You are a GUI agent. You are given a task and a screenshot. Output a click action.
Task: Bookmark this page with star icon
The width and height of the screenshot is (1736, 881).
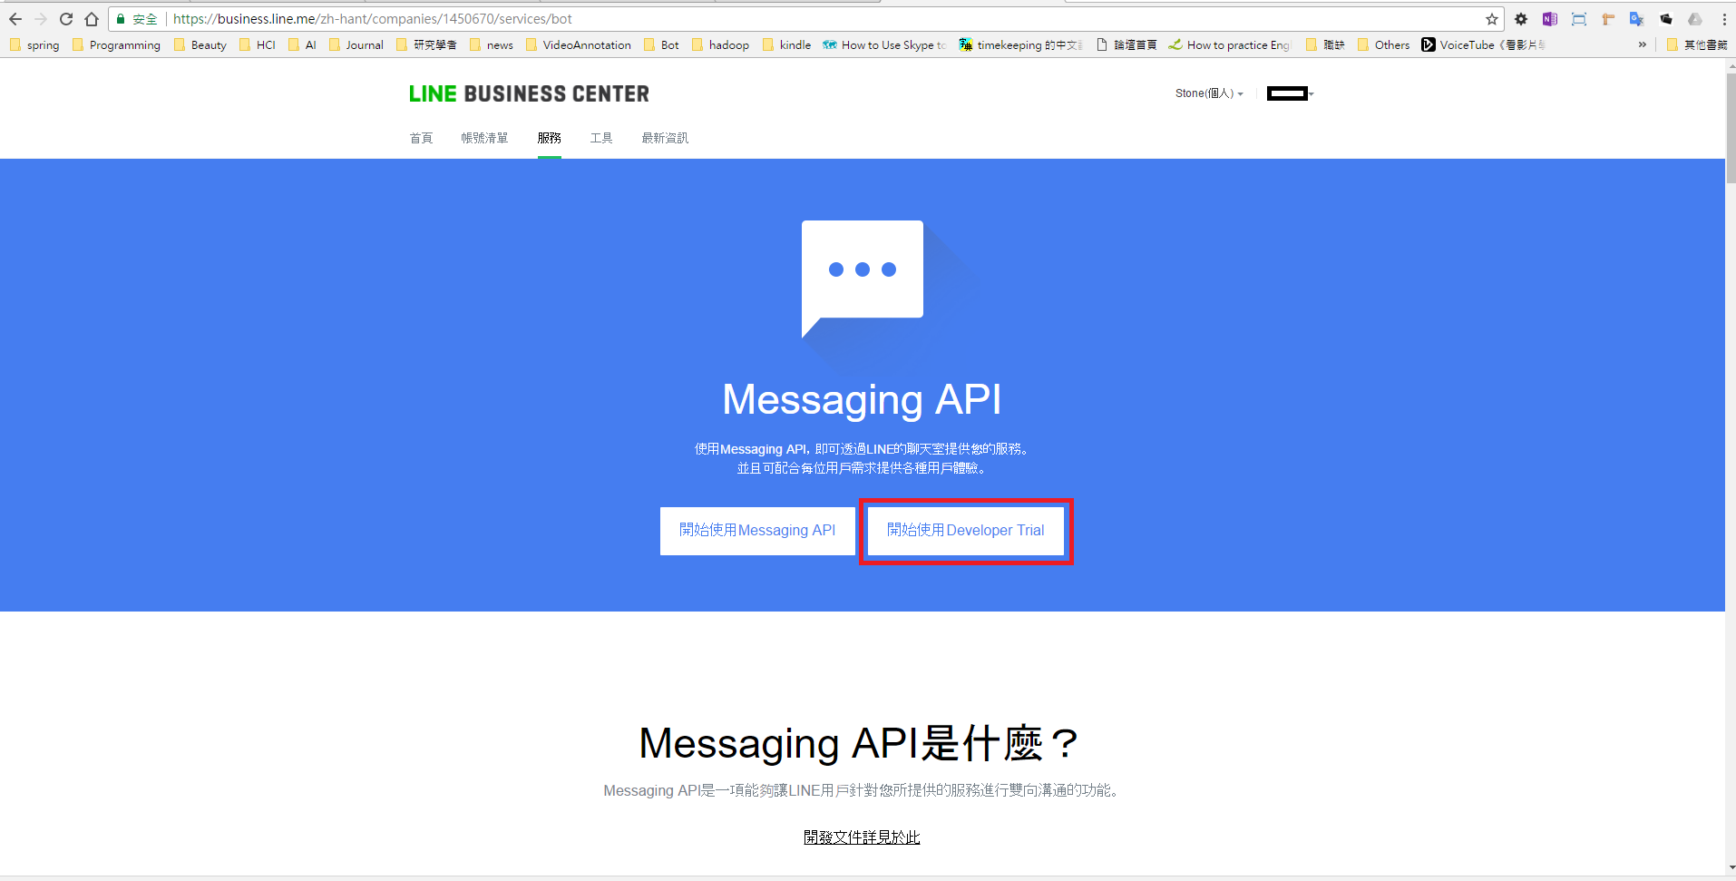pos(1492,19)
